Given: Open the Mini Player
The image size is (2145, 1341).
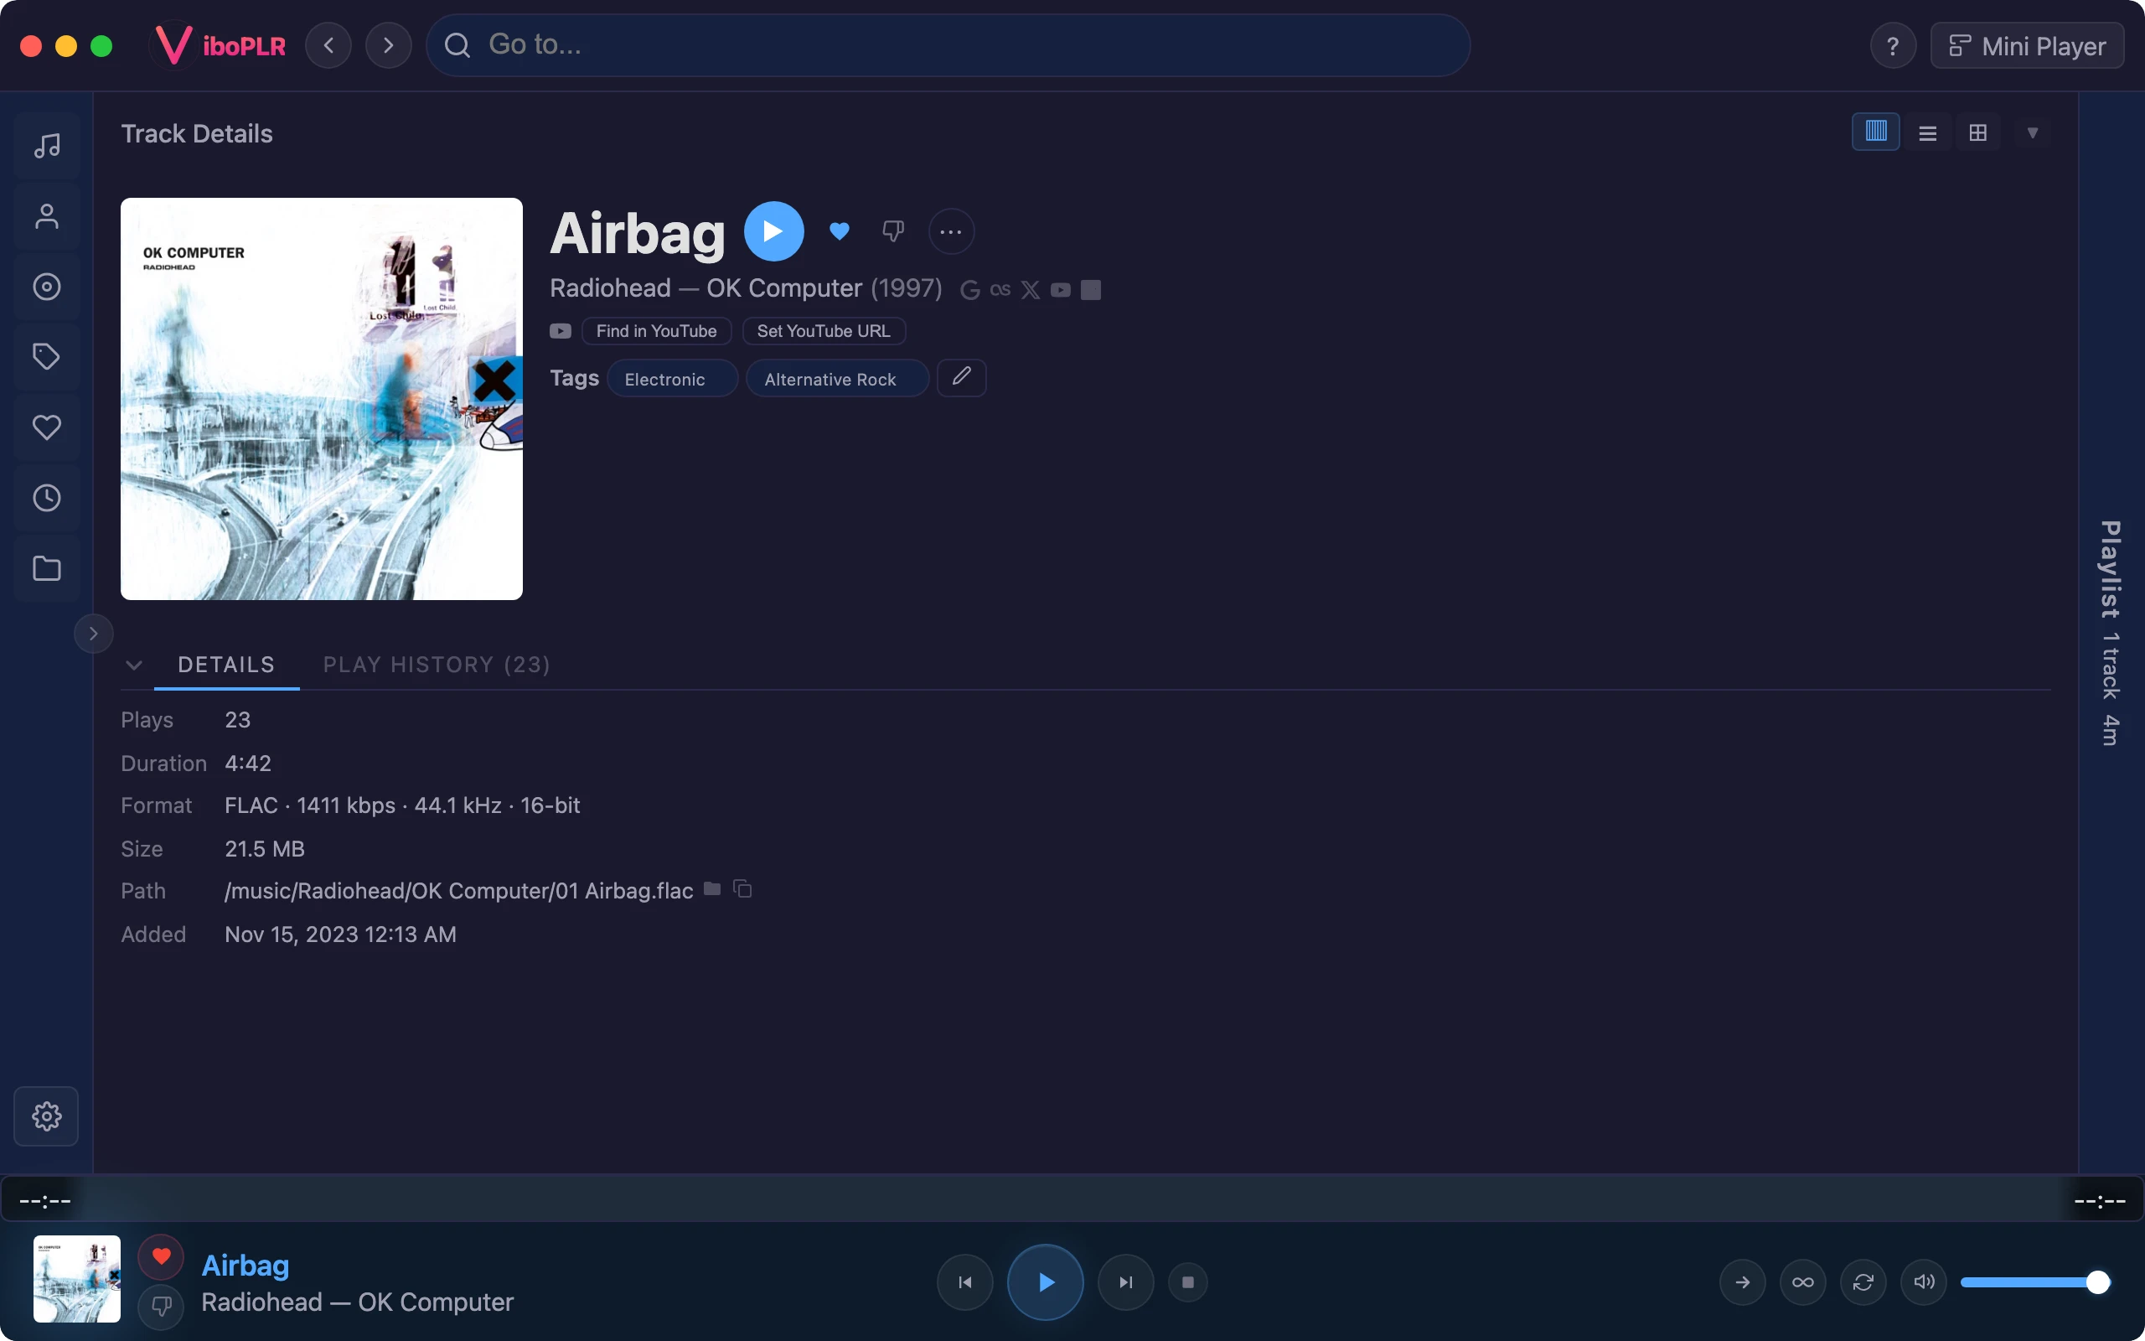Looking at the screenshot, I should (2027, 45).
